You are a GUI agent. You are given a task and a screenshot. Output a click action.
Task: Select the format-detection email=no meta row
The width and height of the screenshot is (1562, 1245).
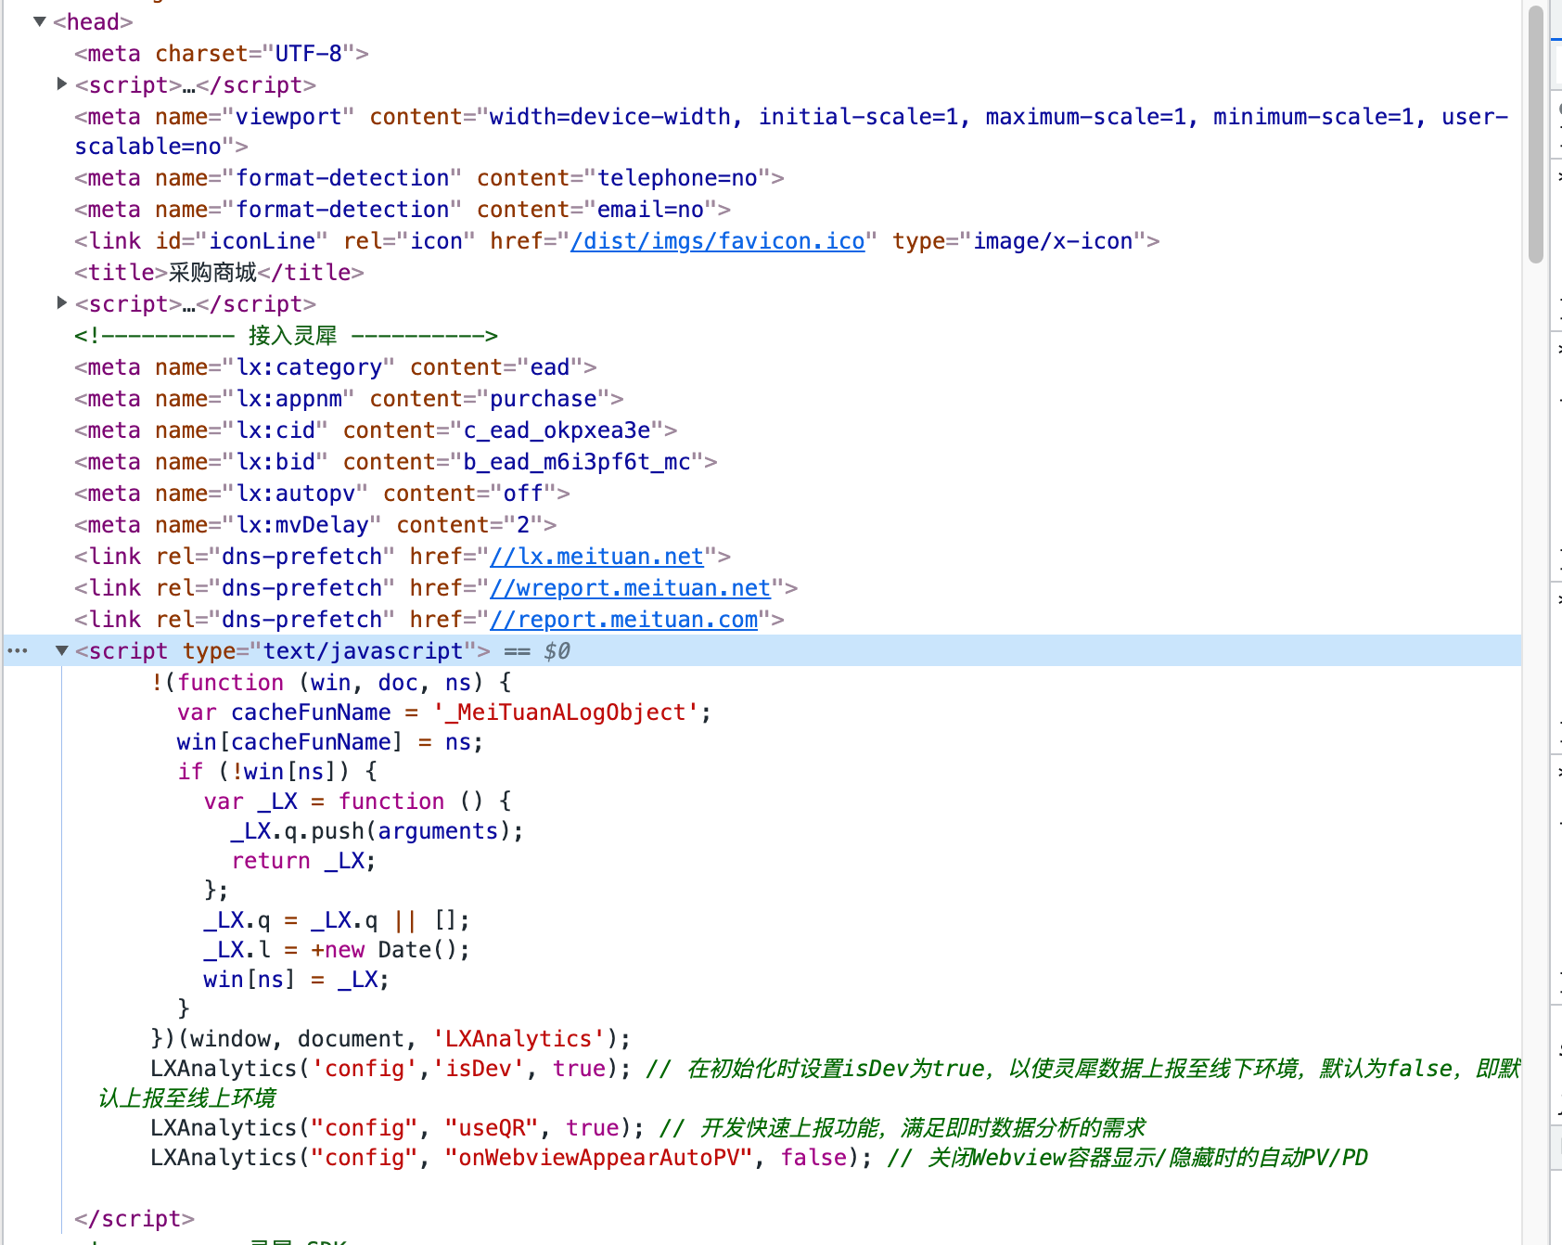click(403, 210)
